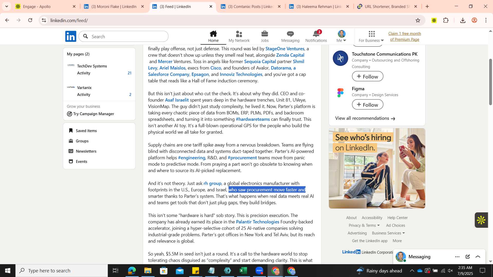493x277 pixels.
Task: Switch to the Engage - Apollo tab
Action: pyautogui.click(x=46, y=7)
